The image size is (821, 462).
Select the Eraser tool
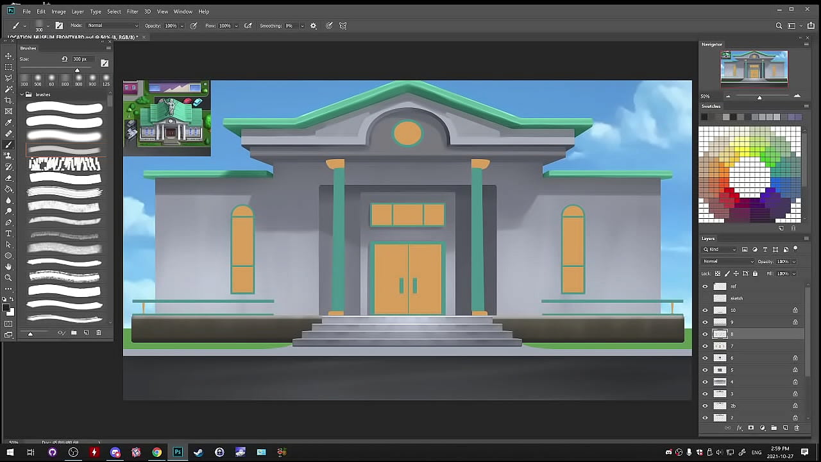click(8, 178)
